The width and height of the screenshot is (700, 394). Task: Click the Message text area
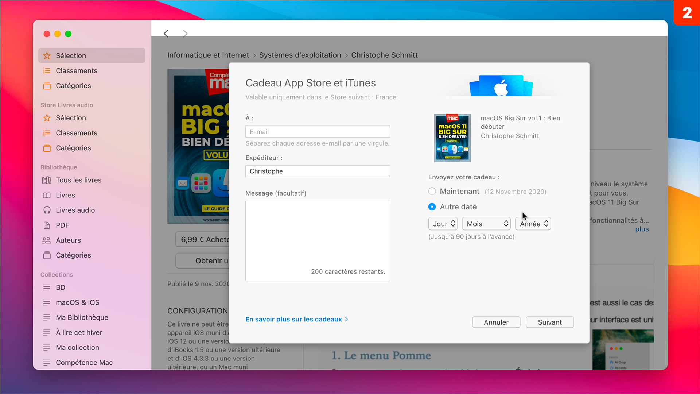(x=318, y=241)
